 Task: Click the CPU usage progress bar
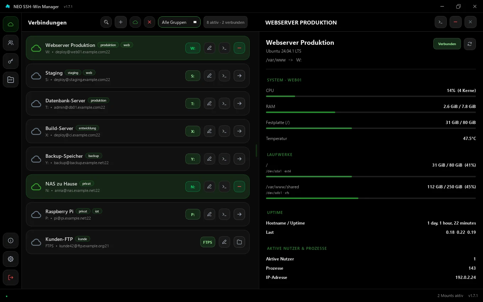point(371,96)
